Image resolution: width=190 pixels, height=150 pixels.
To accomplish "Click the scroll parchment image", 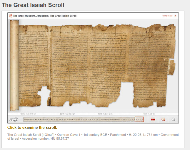I will tap(97, 66).
